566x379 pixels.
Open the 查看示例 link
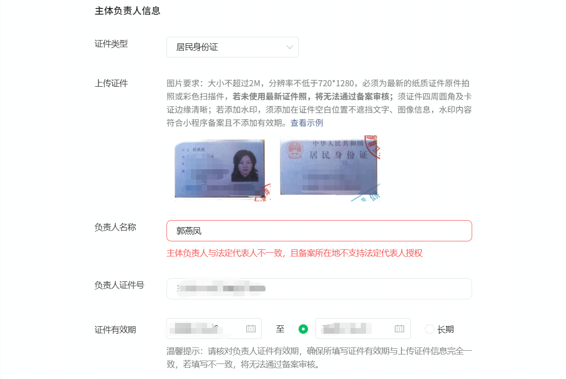point(307,123)
